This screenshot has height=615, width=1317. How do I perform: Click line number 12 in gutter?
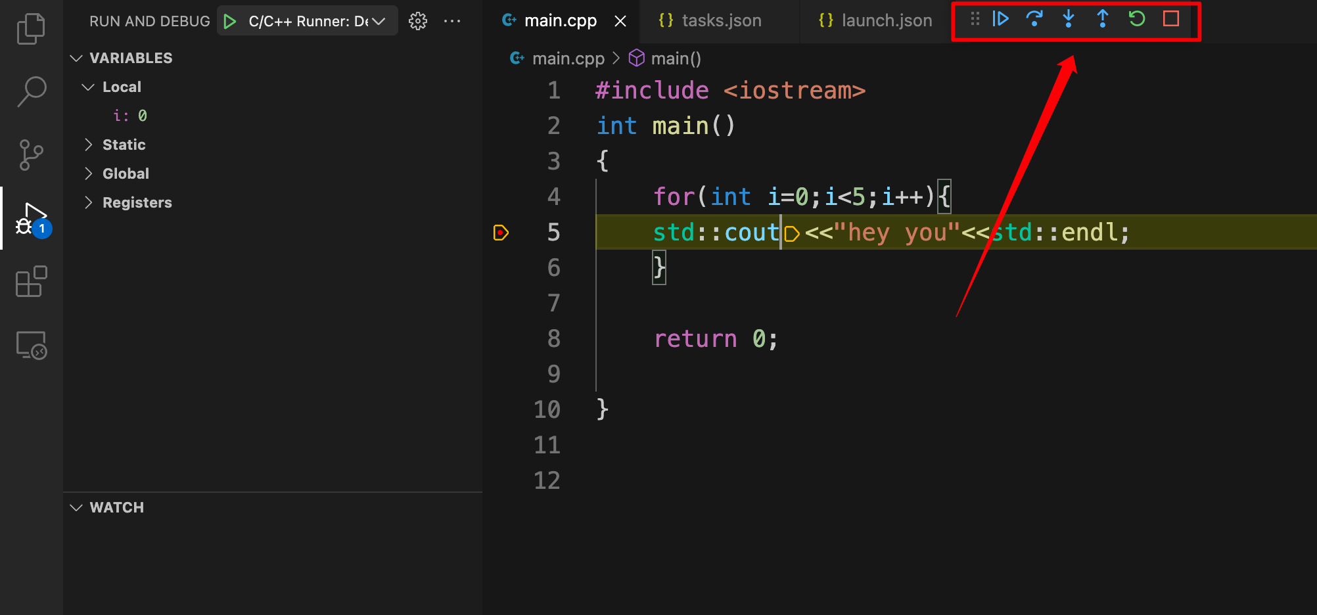pyautogui.click(x=547, y=481)
